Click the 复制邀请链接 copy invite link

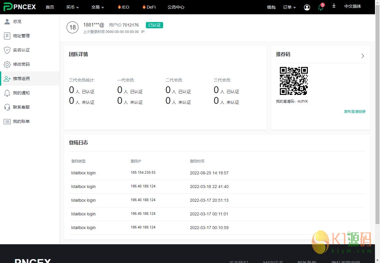(x=354, y=112)
